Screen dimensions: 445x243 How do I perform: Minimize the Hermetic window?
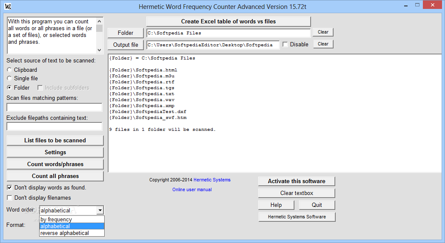pyautogui.click(x=406, y=5)
